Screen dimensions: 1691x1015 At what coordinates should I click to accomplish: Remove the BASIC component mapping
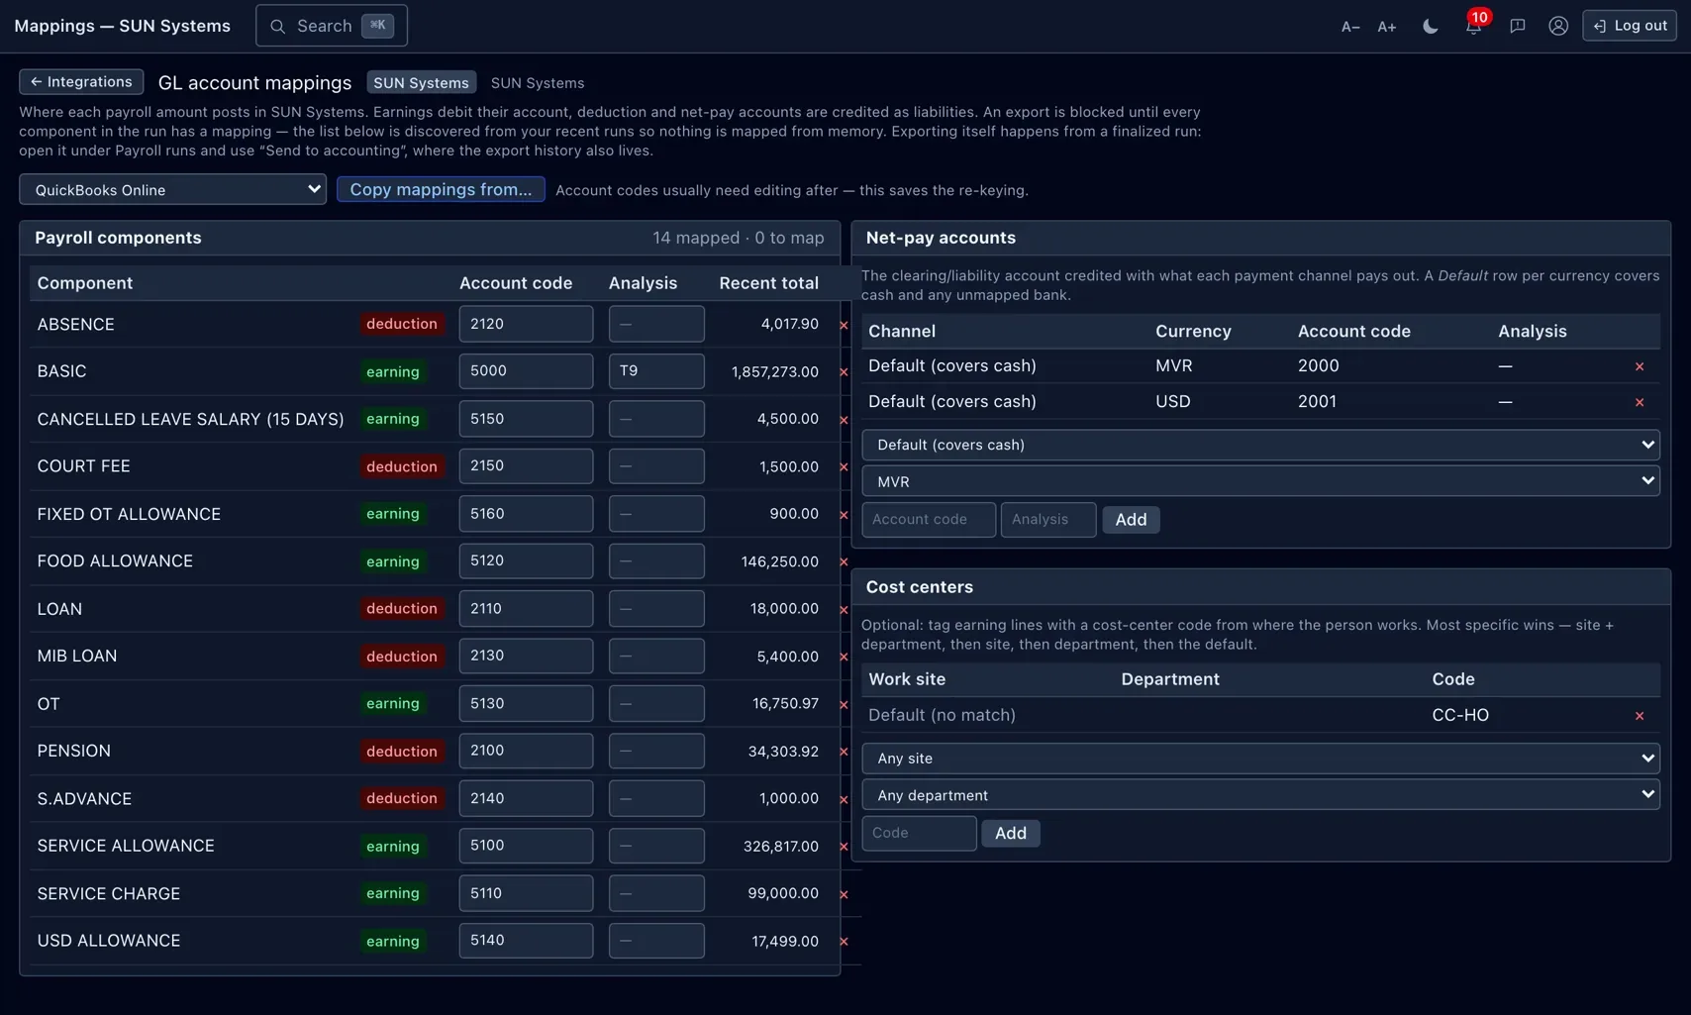844,372
